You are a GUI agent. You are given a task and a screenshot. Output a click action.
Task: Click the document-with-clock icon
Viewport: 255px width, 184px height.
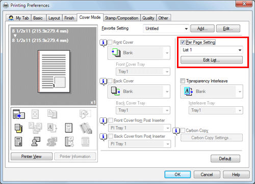(69, 142)
